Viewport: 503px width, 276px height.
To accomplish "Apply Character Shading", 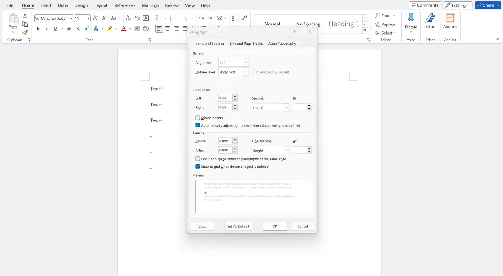I will [137, 29].
